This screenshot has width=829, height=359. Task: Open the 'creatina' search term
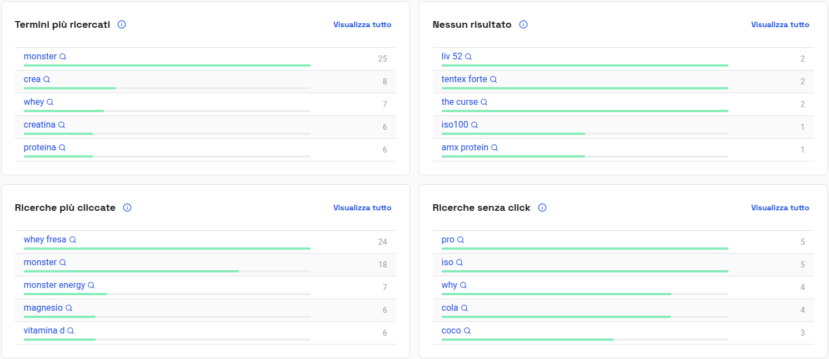39,125
